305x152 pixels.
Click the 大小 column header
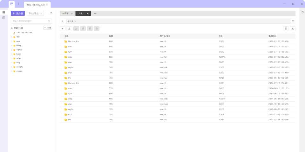[220, 36]
